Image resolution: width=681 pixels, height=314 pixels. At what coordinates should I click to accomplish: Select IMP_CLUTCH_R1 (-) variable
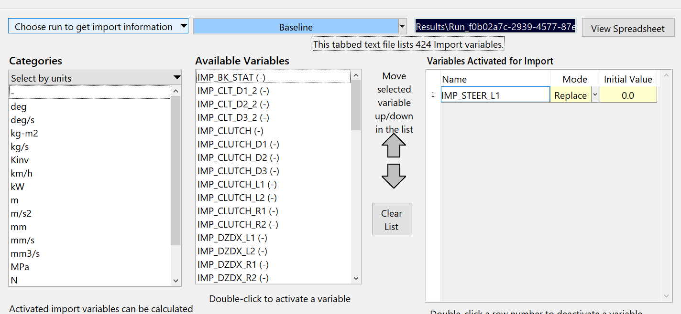coord(273,211)
